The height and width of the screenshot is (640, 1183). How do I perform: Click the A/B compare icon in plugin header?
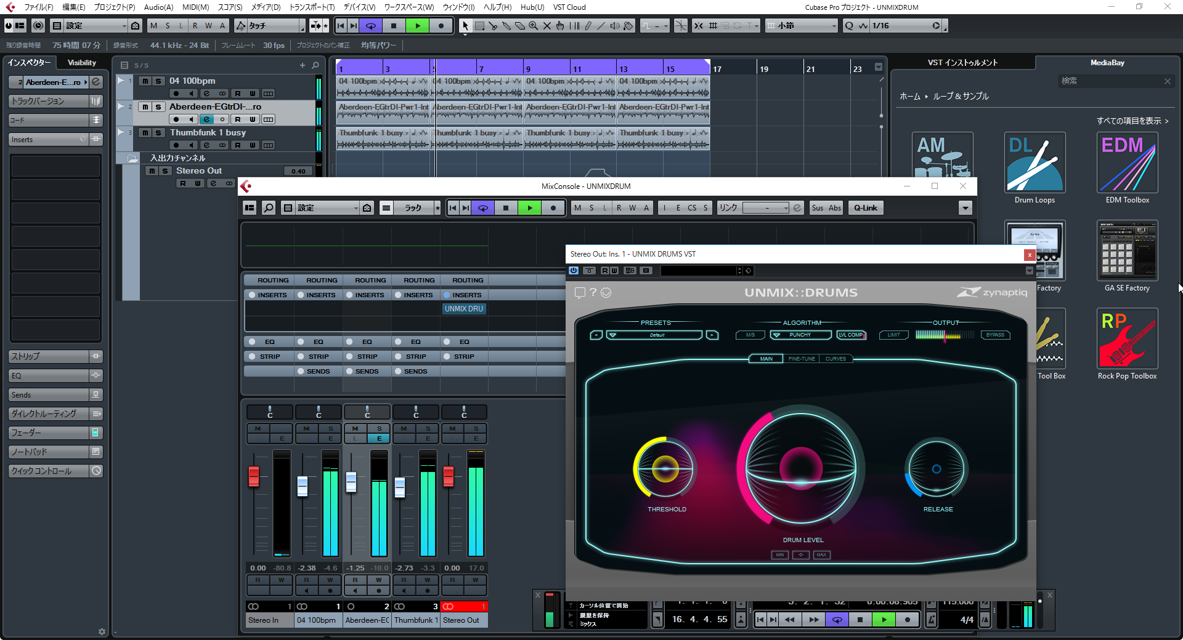point(630,271)
